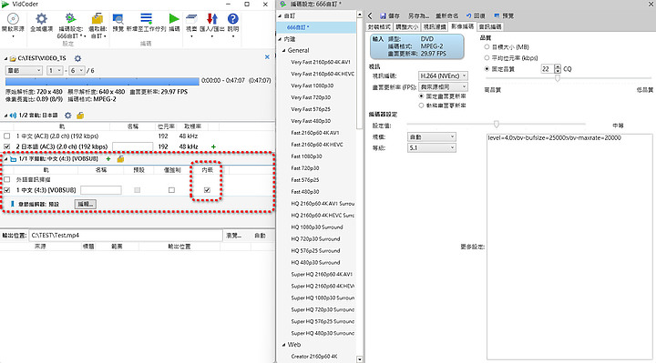Click the auto button next to the output browse button

tap(261, 236)
